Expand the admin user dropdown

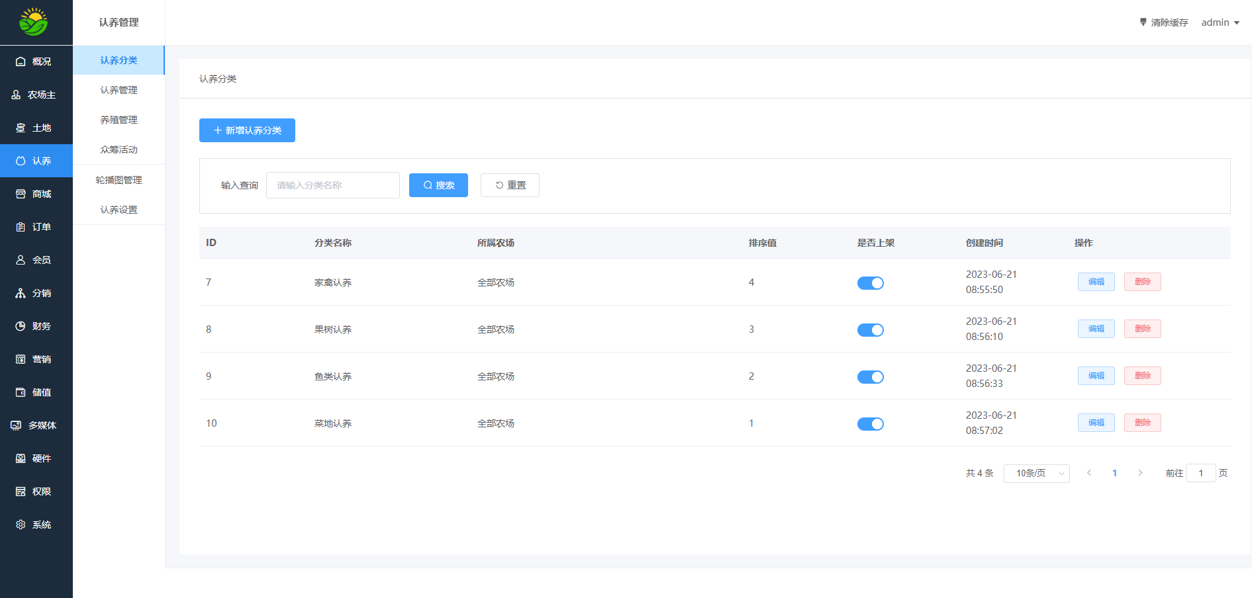1220,22
